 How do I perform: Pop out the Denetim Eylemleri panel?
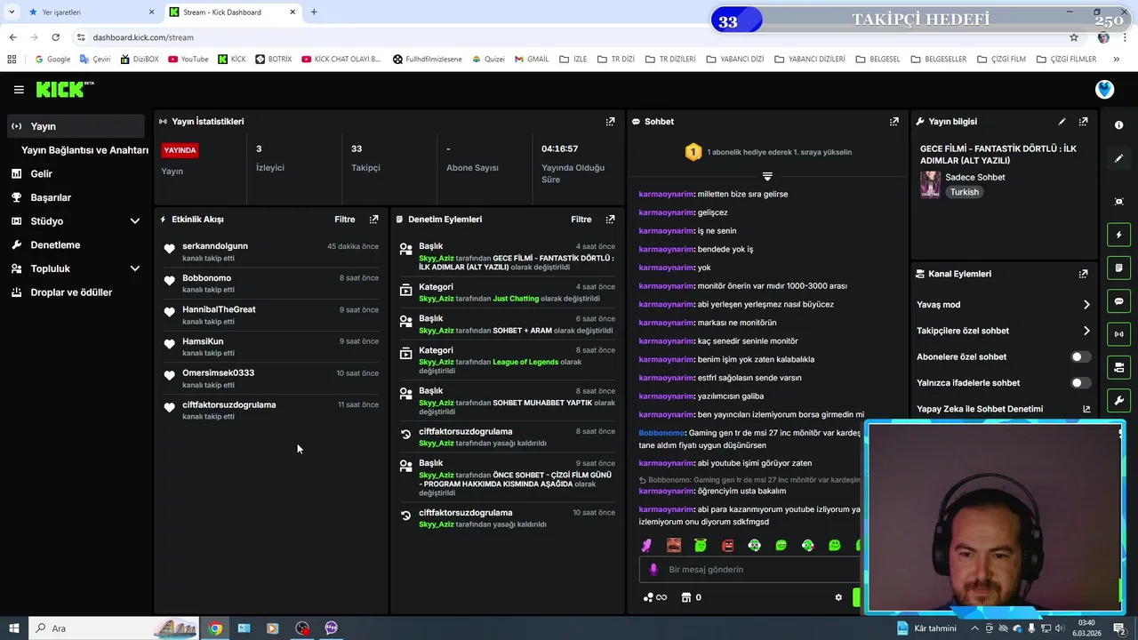point(610,220)
